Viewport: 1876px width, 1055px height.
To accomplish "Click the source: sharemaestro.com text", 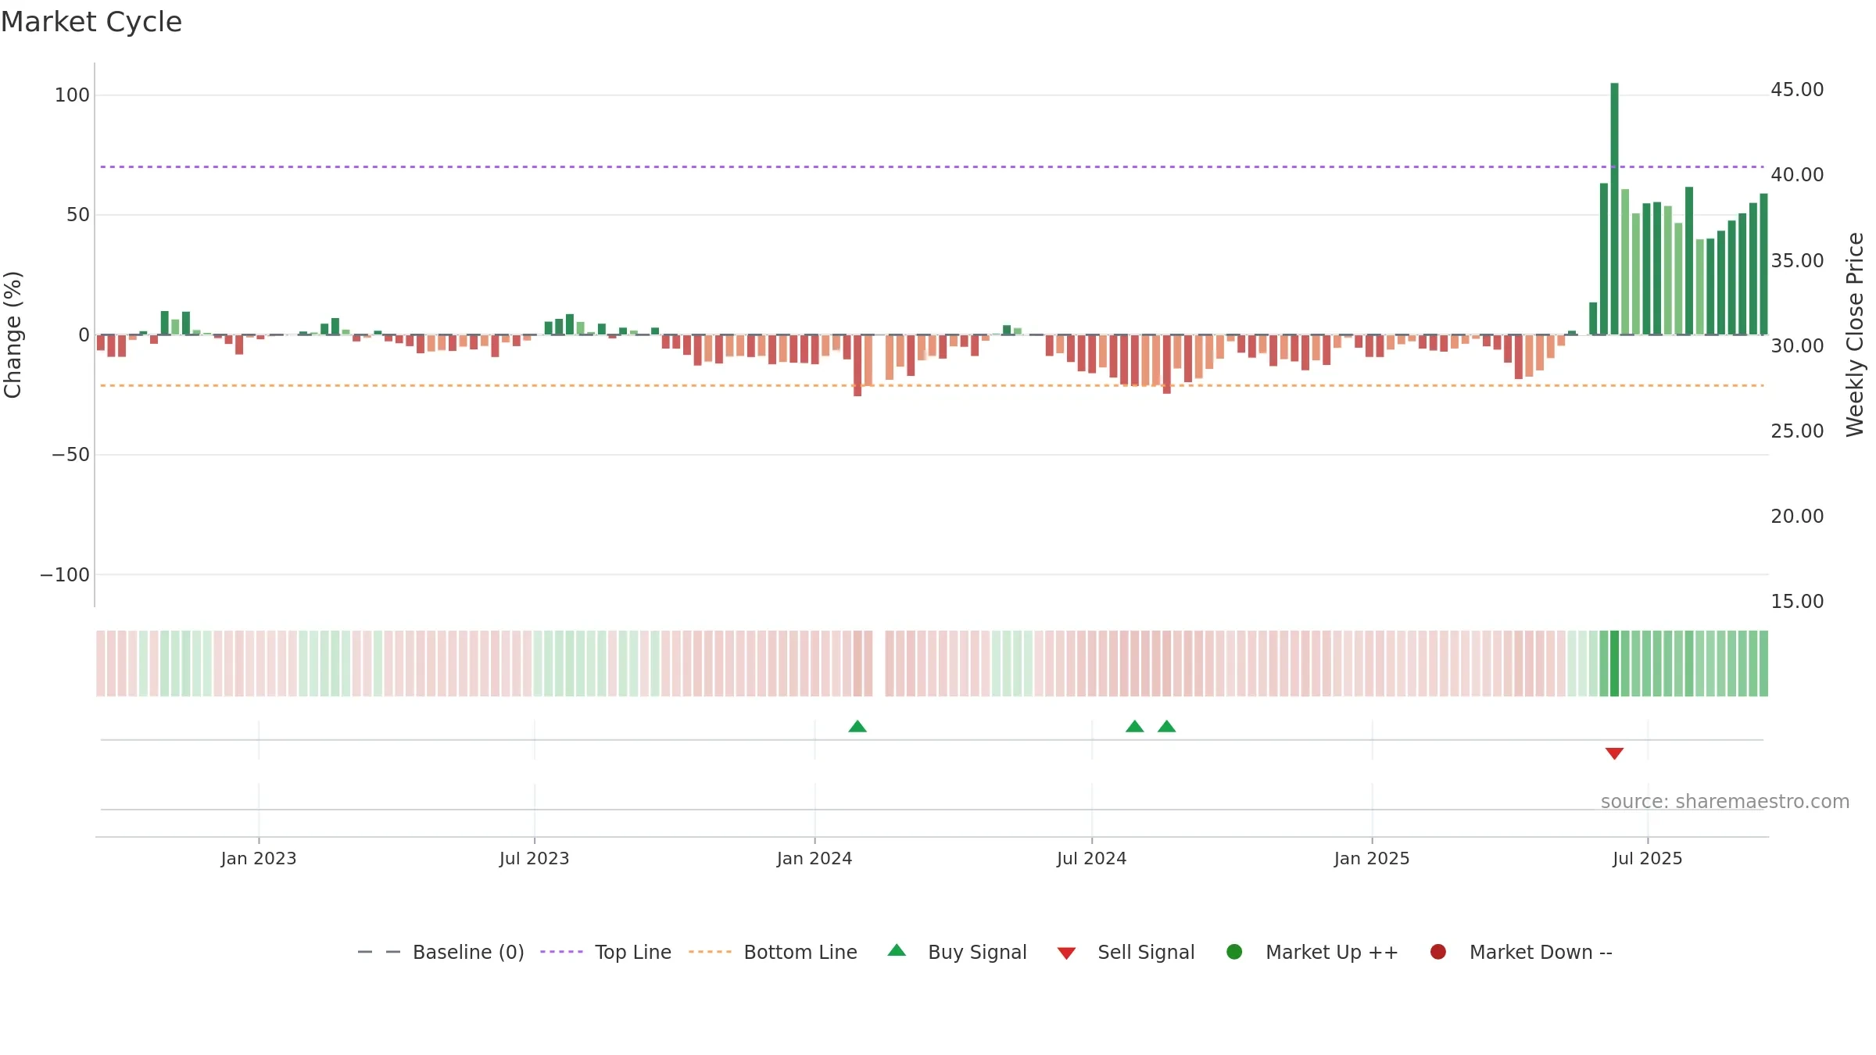I will (x=1725, y=802).
